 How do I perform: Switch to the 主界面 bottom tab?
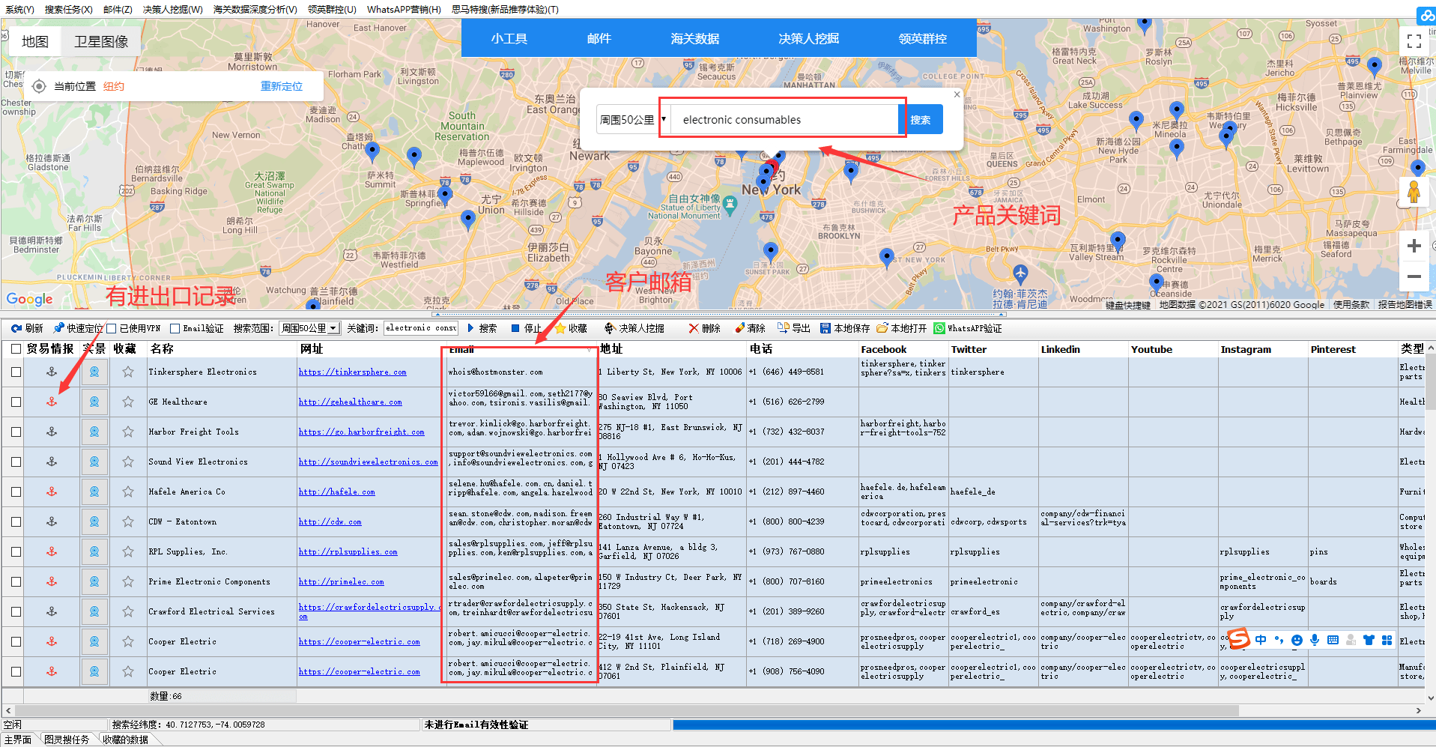click(x=18, y=740)
